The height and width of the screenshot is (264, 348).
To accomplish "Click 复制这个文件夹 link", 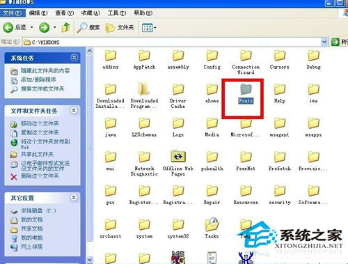I will (40, 132).
